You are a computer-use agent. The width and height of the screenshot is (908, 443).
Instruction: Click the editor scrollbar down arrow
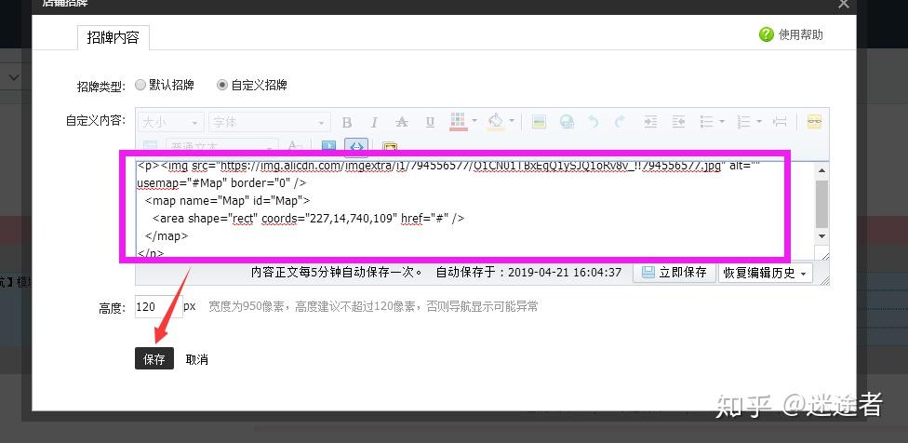[821, 235]
